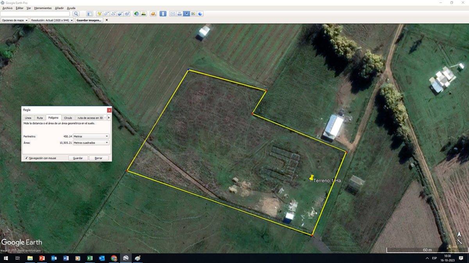The image size is (469, 263).
Task: Select the Add Polygon tool
Action: pyautogui.click(x=106, y=14)
